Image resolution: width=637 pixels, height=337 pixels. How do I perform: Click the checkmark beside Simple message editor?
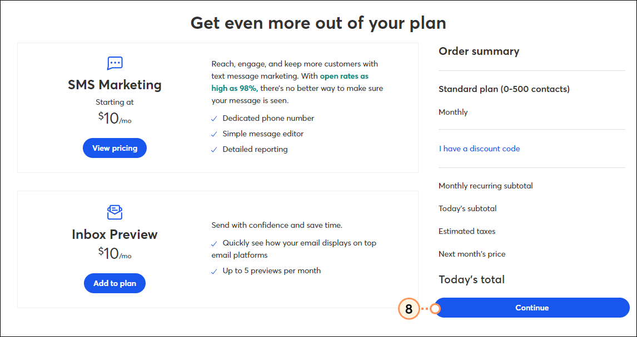point(214,134)
